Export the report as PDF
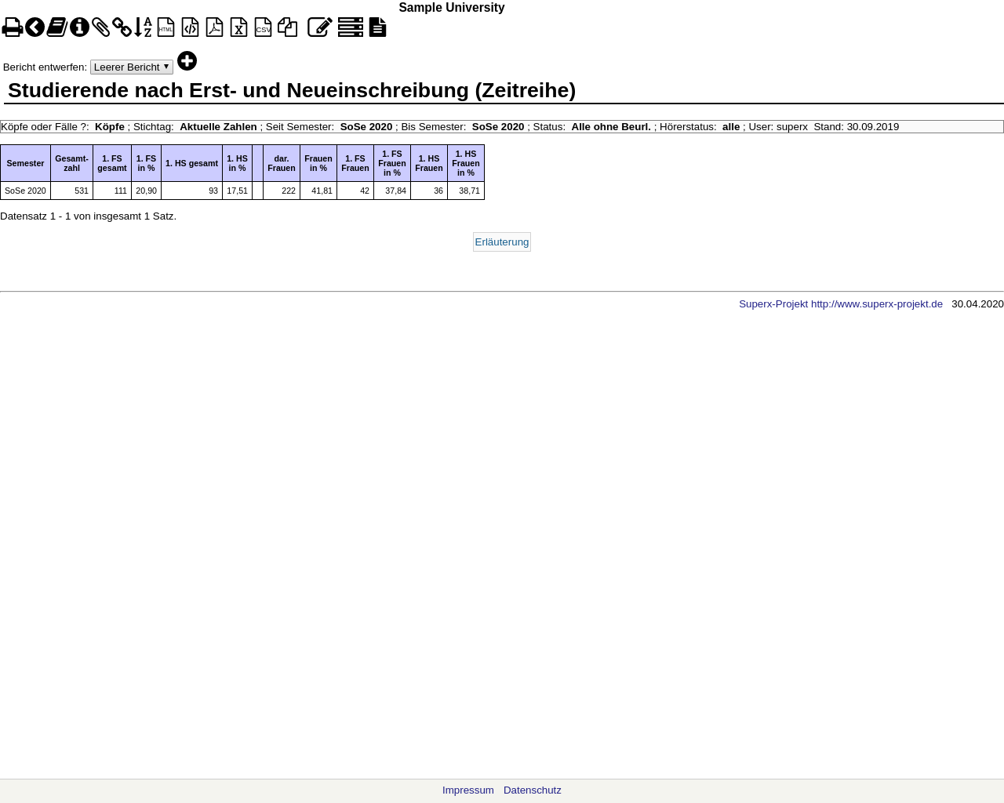The height and width of the screenshot is (803, 1004). coord(214,28)
